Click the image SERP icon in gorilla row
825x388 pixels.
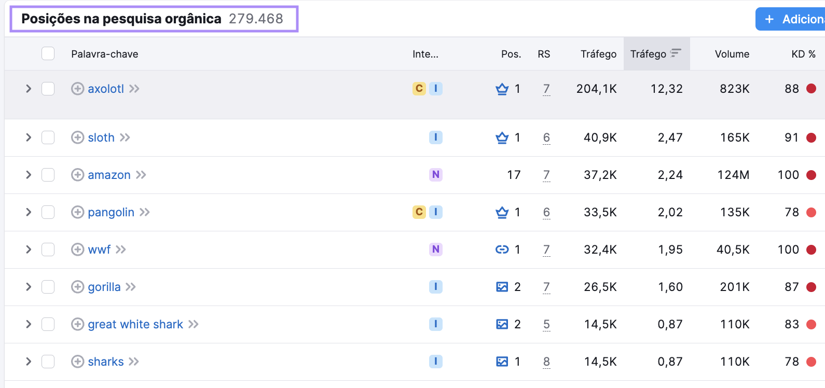pos(502,287)
